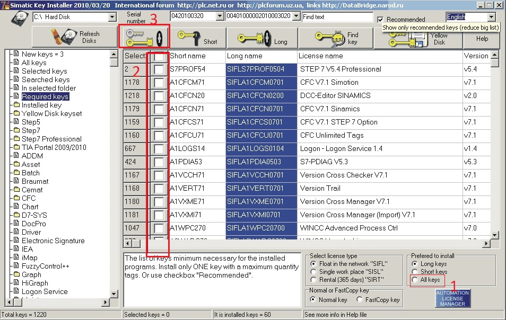Select All keys preferred option
The height and width of the screenshot is (320, 506).
tap(415, 280)
